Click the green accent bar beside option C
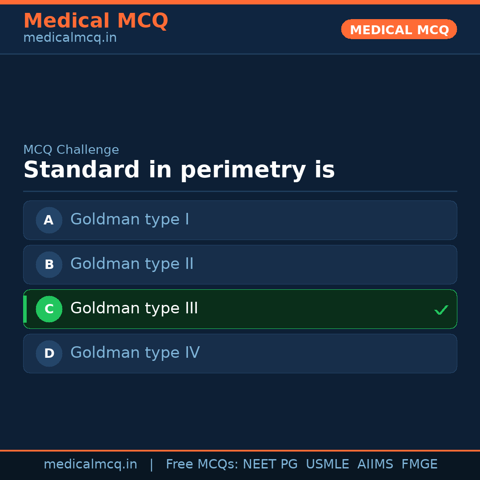The height and width of the screenshot is (480, 480). pyautogui.click(x=25, y=309)
